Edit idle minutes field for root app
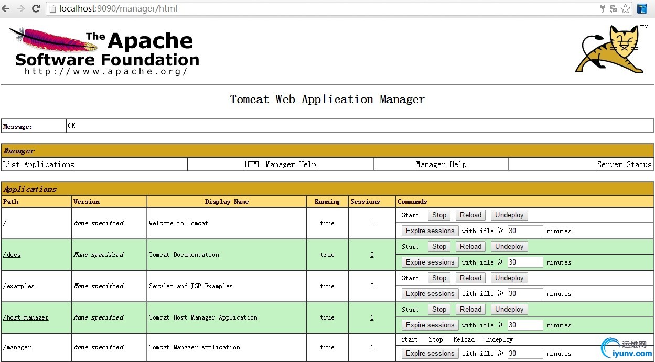This screenshot has height=362, width=655. [525, 231]
